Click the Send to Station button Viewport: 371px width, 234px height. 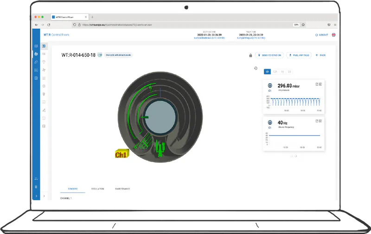pos(269,55)
